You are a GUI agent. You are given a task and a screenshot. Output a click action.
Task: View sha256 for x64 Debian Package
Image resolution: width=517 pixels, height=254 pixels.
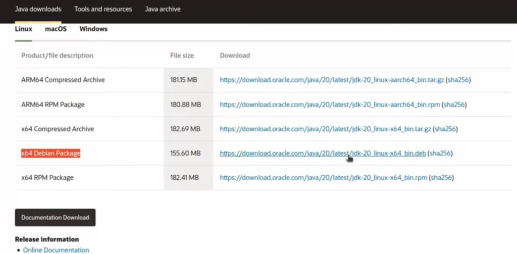tap(440, 154)
